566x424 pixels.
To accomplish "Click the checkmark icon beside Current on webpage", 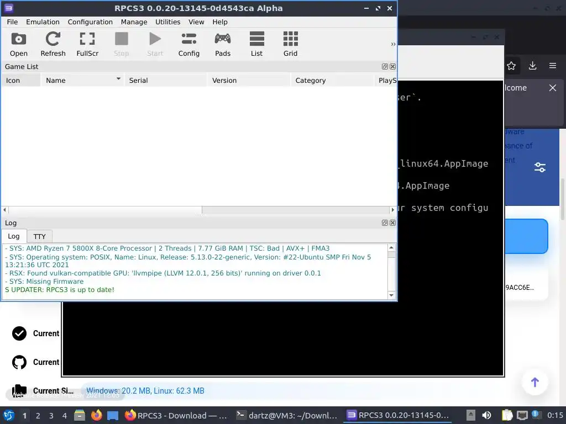I will coord(19,333).
